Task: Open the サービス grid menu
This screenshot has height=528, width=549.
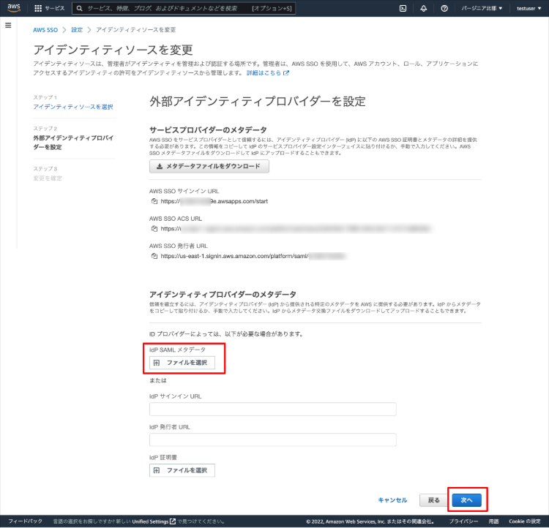Action: 49,8
